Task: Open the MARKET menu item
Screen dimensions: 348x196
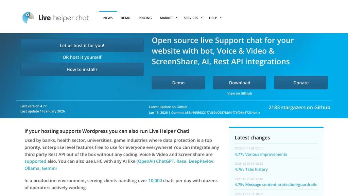Action: coord(166,18)
